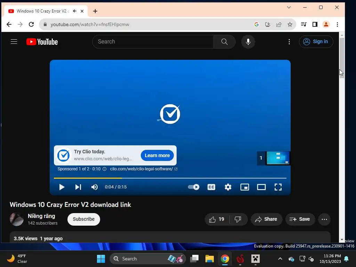The width and height of the screenshot is (356, 267).
Task: Close the Windows 10 Crazy Error tab
Action: point(82,11)
